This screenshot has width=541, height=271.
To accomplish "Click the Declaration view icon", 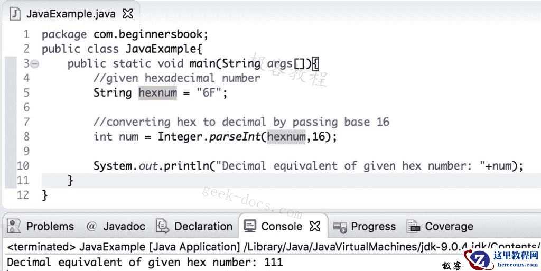I will click(162, 226).
